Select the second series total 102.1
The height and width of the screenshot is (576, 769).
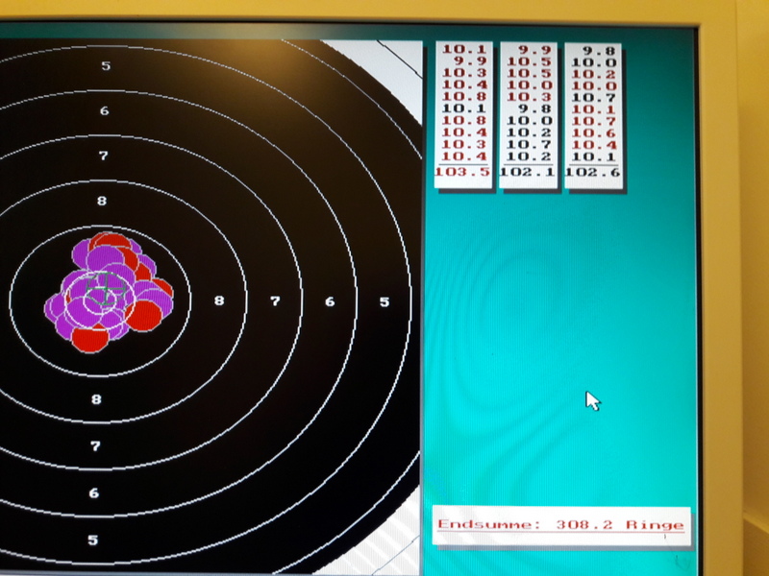(528, 172)
